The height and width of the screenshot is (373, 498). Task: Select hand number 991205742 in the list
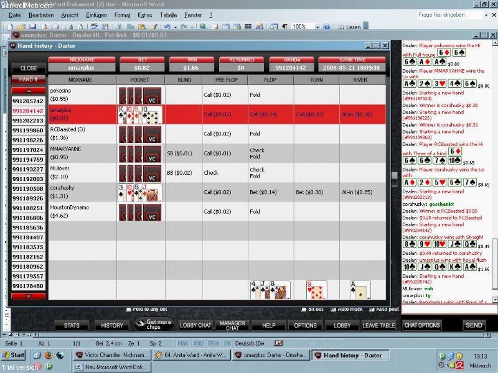pyautogui.click(x=28, y=101)
